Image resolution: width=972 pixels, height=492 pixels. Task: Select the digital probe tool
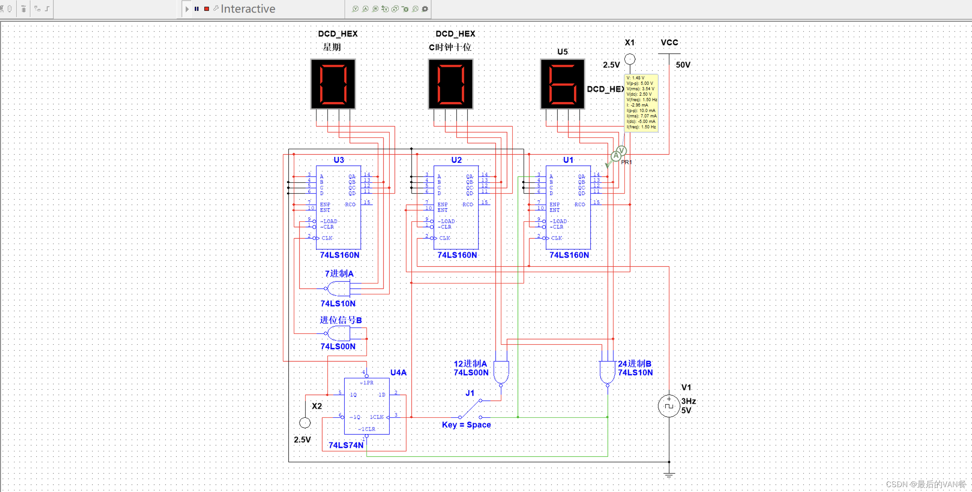pos(415,9)
